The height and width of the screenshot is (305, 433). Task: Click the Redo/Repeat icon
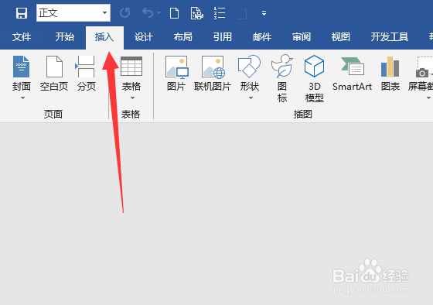tap(125, 12)
